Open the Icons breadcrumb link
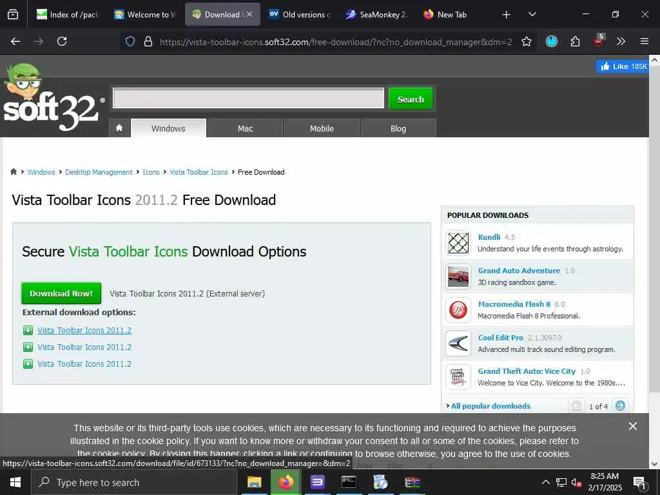Viewport: 660px width, 495px height. 151,172
